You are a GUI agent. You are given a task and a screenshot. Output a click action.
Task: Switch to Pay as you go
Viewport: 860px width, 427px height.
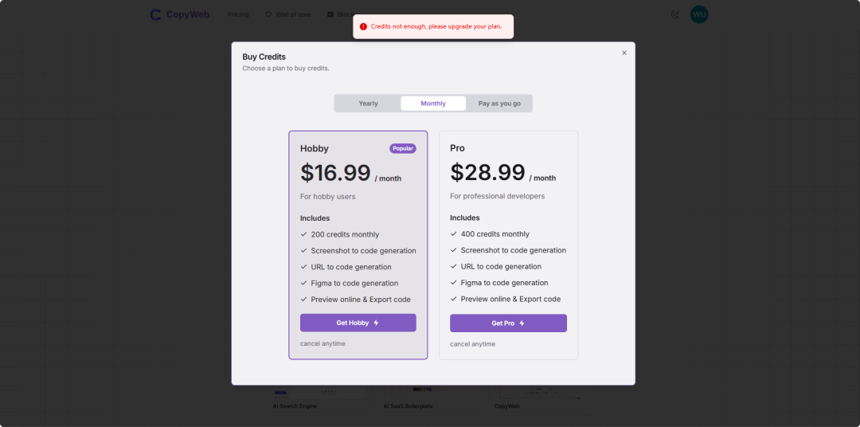499,104
